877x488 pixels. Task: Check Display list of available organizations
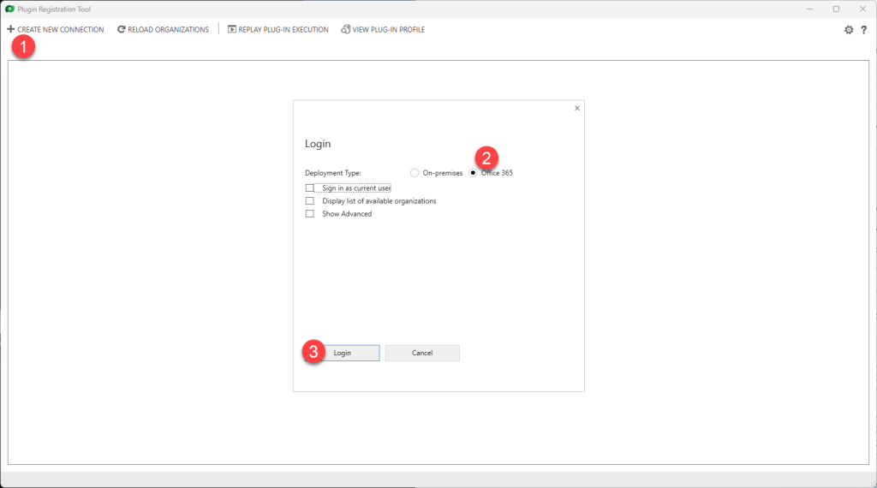[x=310, y=200]
